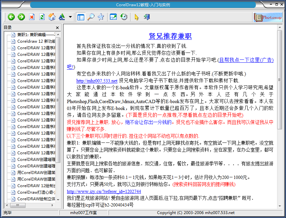Exit the program via the door icon
Viewport: 286px width, 218px height.
(x=147, y=17)
